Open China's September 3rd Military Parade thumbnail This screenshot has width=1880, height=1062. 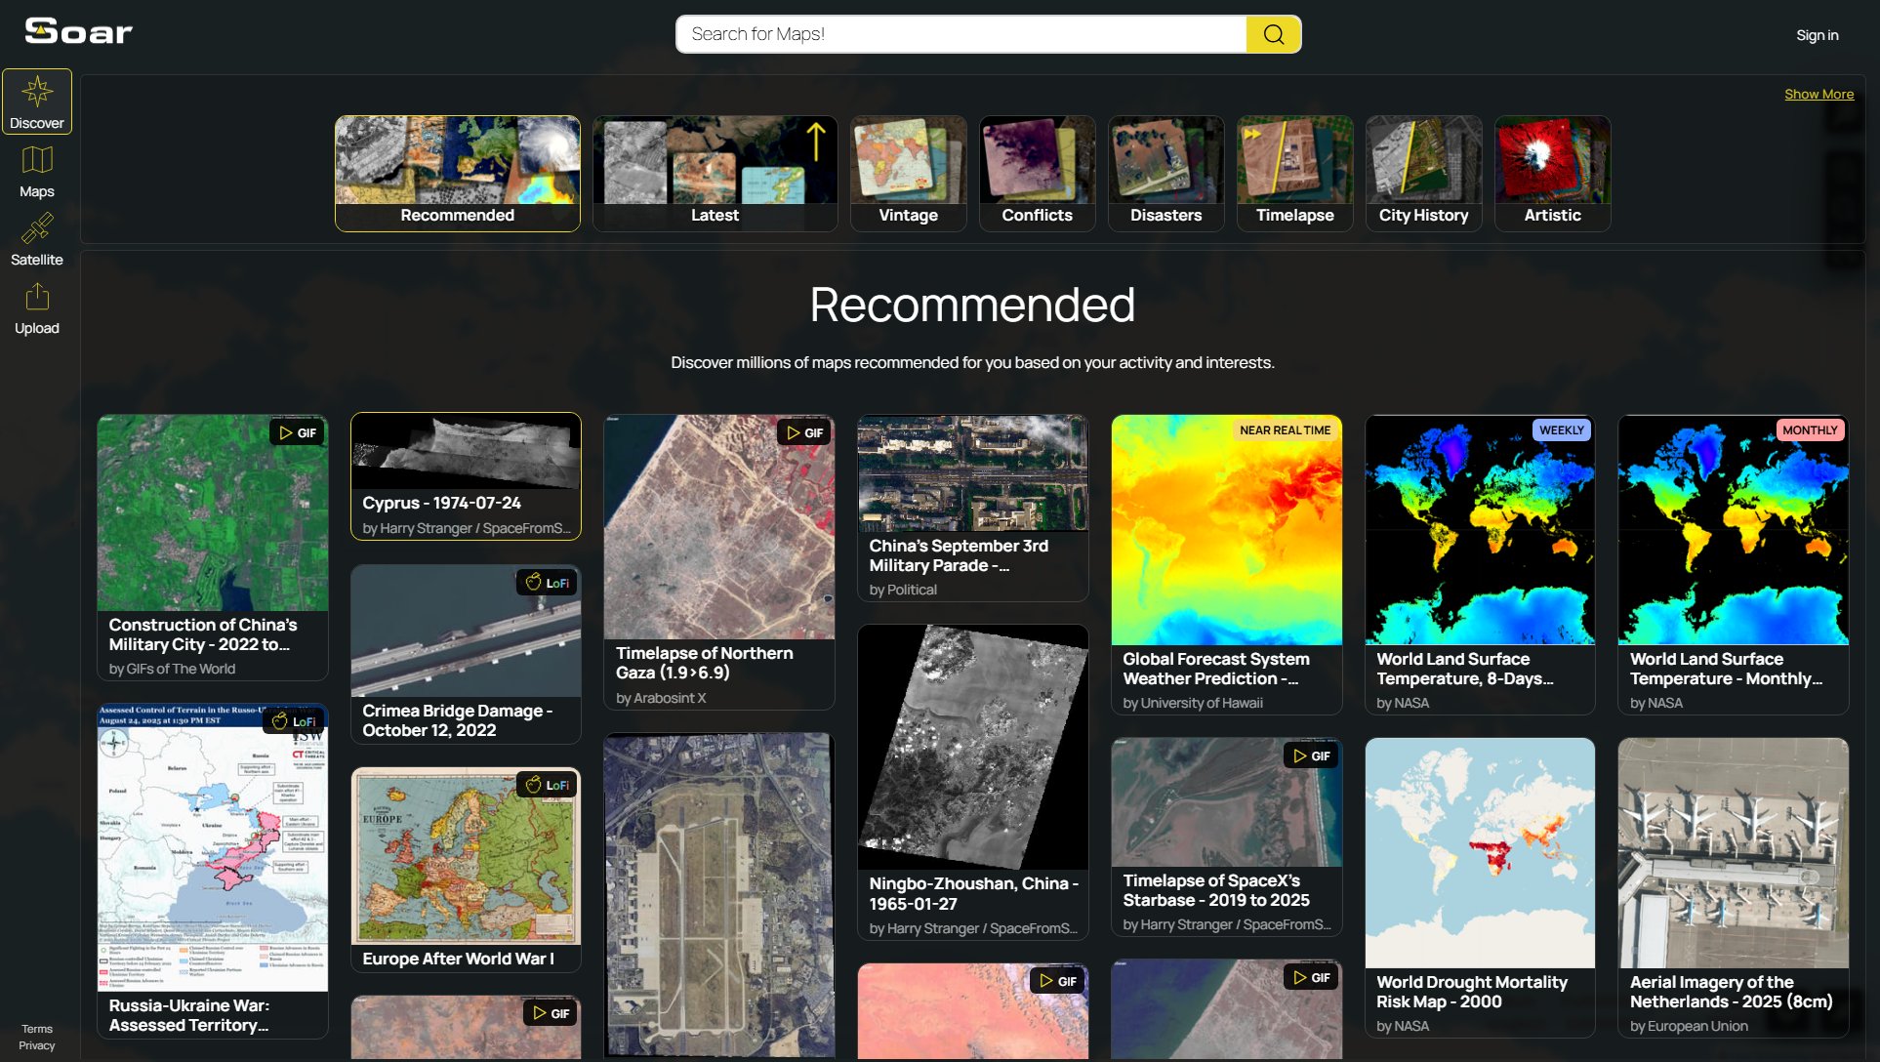[x=973, y=472]
